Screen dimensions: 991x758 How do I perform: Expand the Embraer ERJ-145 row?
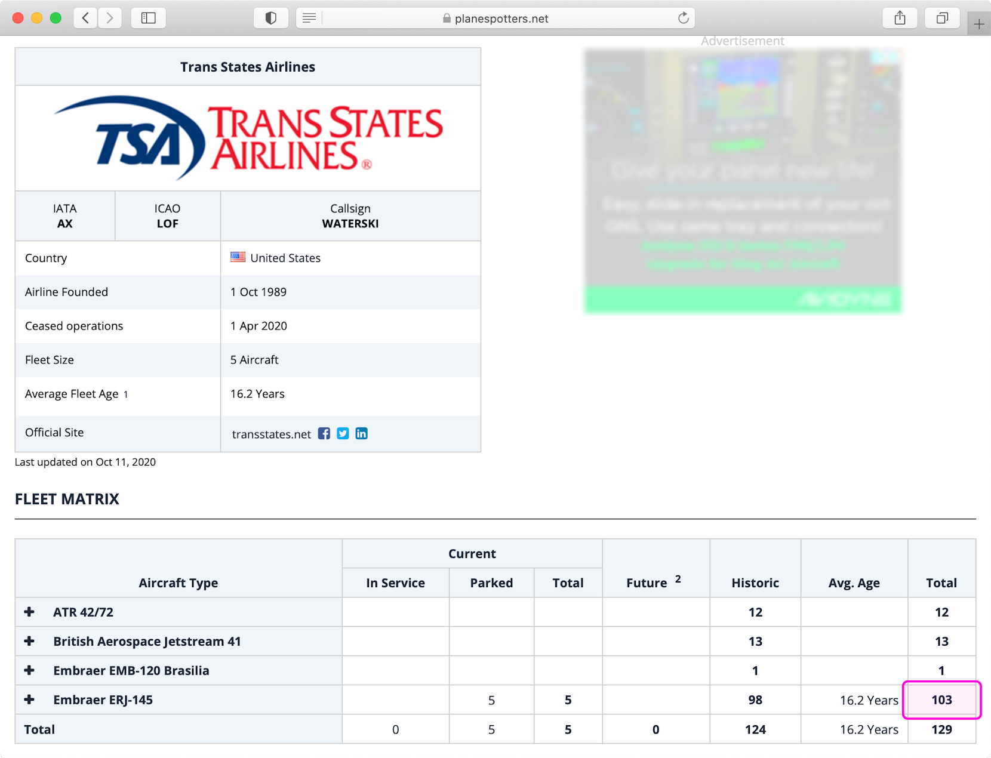[x=29, y=700]
